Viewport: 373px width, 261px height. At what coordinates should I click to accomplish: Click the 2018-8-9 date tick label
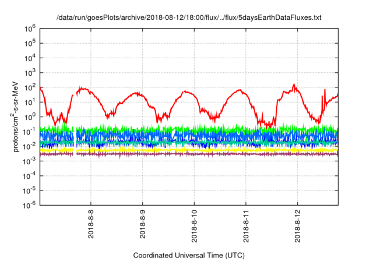(142, 224)
